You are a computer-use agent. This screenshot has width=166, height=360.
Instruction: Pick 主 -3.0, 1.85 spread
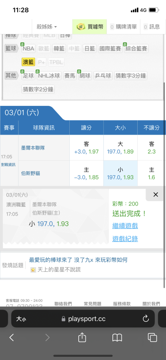tap(87, 174)
